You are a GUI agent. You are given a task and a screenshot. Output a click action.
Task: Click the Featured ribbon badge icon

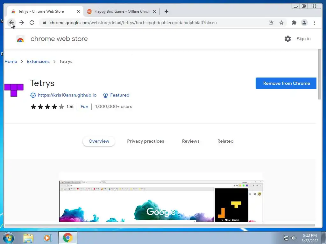coord(105,95)
